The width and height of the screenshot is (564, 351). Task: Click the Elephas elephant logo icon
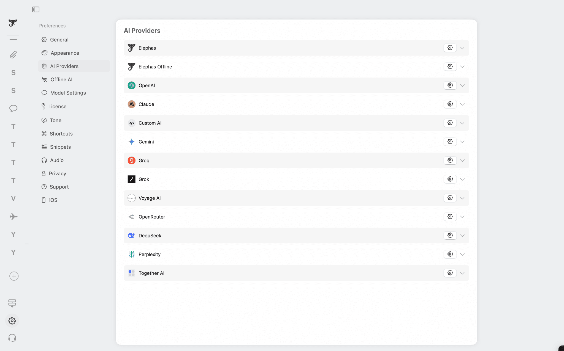(13, 23)
